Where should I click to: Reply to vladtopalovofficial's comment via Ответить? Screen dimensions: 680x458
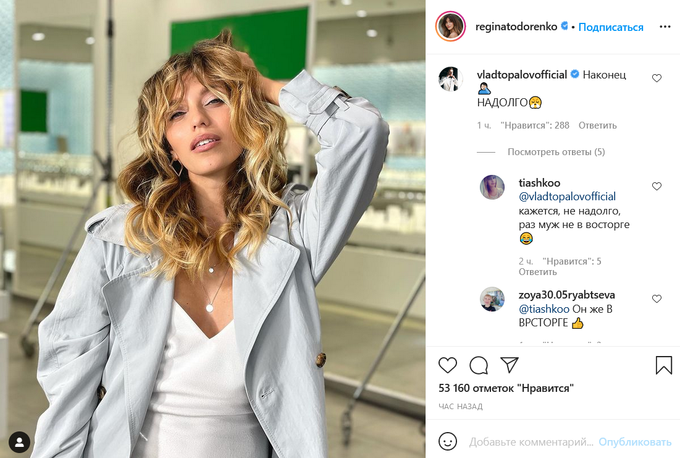click(597, 125)
